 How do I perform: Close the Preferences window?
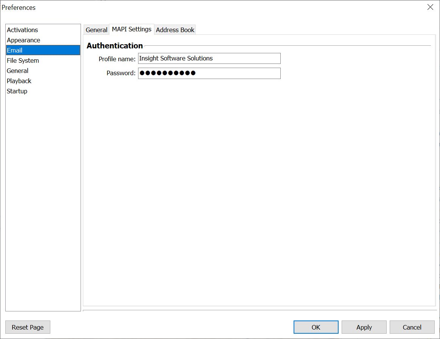(430, 7)
